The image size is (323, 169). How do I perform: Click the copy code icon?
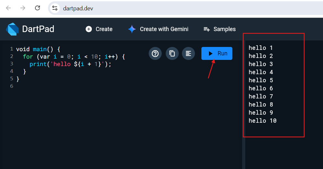click(x=172, y=53)
